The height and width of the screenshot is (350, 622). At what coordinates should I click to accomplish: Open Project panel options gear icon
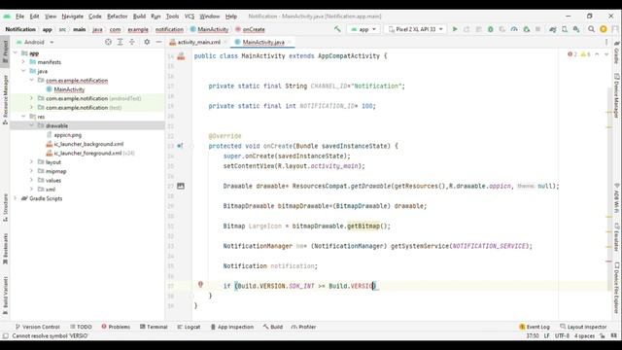147,42
